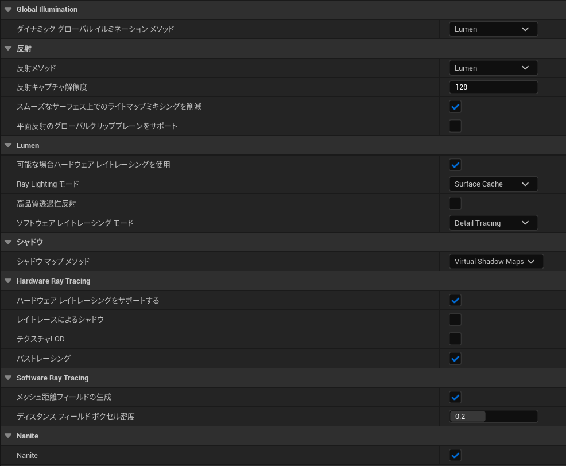Open the シャドウ マップ メソッド dropdown
The width and height of the screenshot is (566, 466).
click(495, 261)
